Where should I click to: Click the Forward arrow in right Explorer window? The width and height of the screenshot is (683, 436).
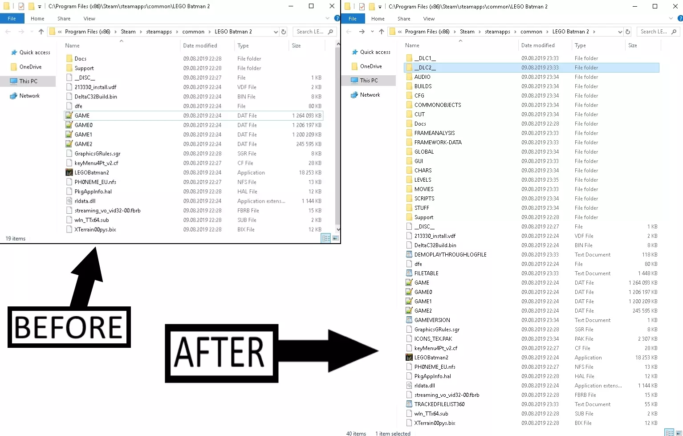click(x=362, y=32)
